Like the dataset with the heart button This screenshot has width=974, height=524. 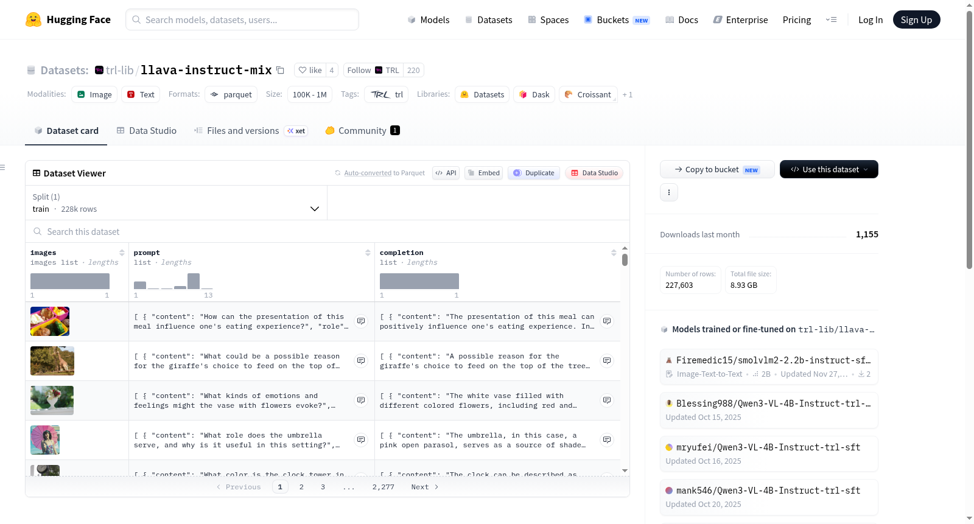[310, 70]
